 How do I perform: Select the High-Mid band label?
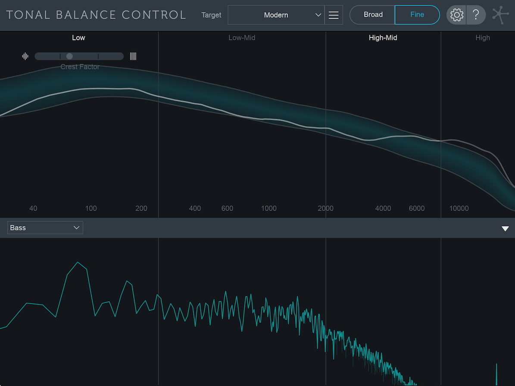383,38
